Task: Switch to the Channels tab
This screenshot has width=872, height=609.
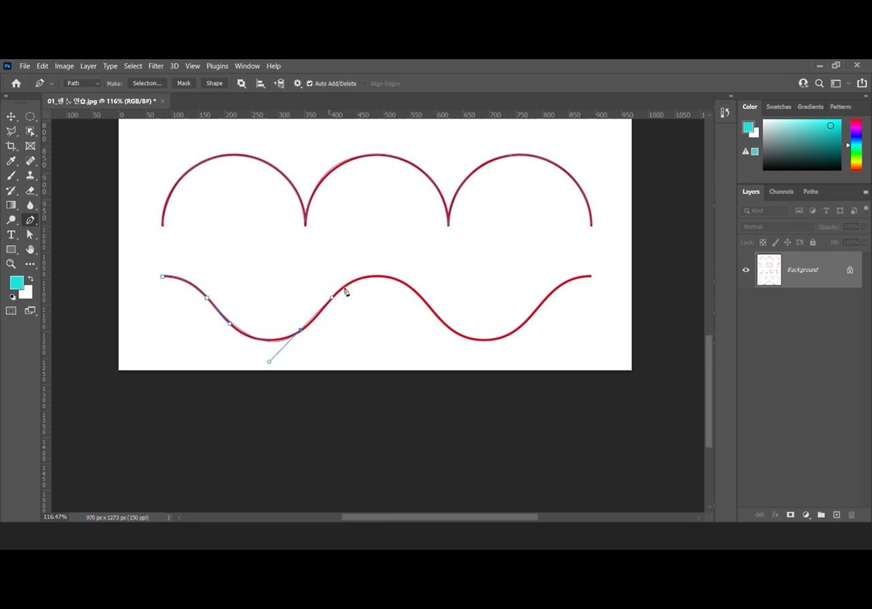Action: pos(781,192)
